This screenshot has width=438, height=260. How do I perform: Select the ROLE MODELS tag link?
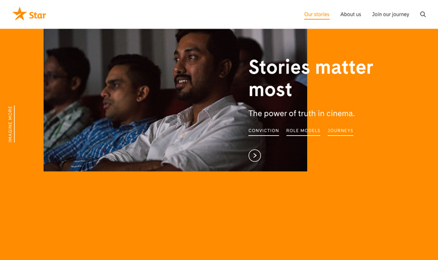coord(303,131)
